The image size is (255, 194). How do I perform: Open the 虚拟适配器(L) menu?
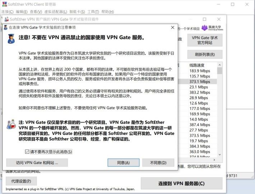(56, 12)
